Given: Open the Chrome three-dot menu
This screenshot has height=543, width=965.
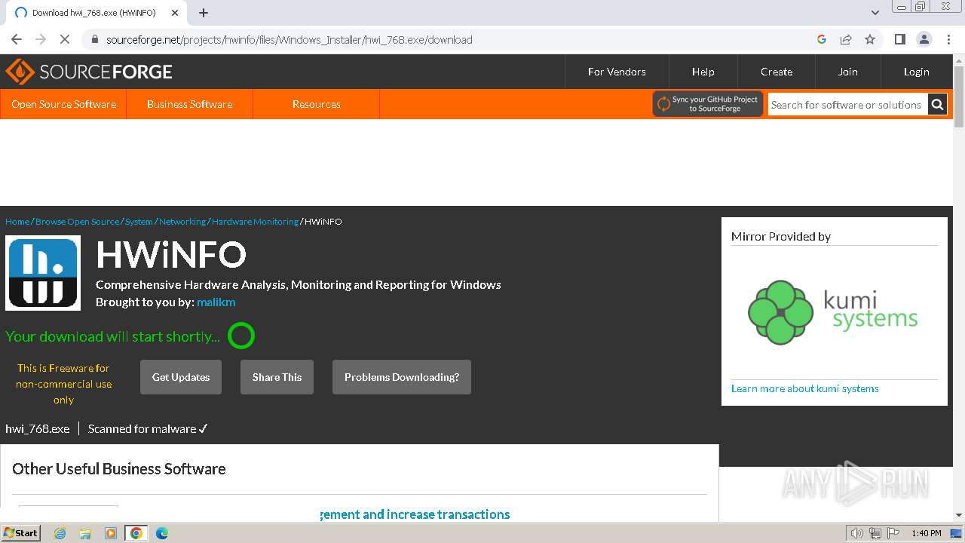Looking at the screenshot, I should 947,39.
